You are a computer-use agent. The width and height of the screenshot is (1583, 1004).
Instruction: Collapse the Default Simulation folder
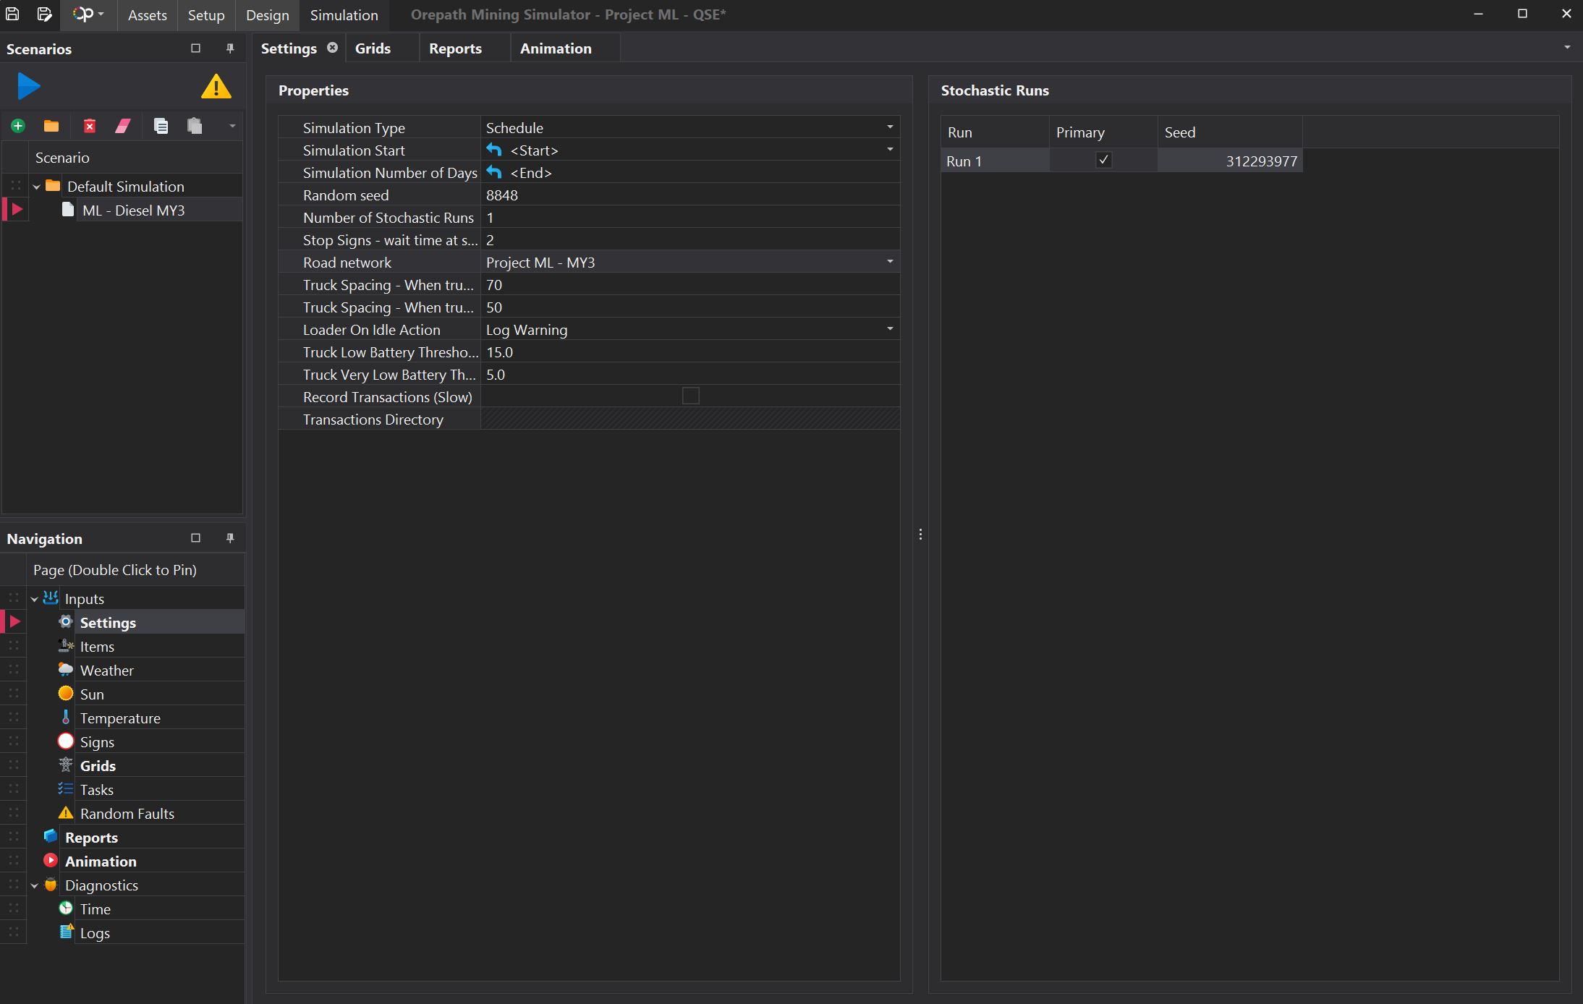tap(37, 187)
